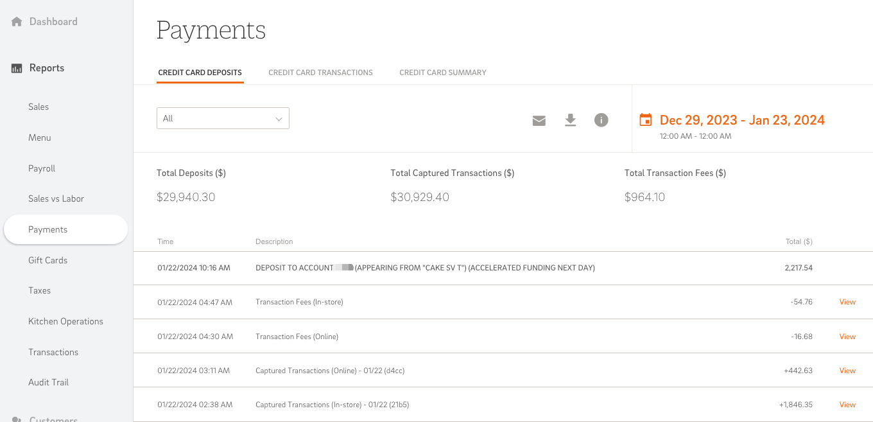This screenshot has height=422, width=873.
Task: Click Captured Transactions (Online) - 01/22 (d4cc)
Action: point(330,371)
